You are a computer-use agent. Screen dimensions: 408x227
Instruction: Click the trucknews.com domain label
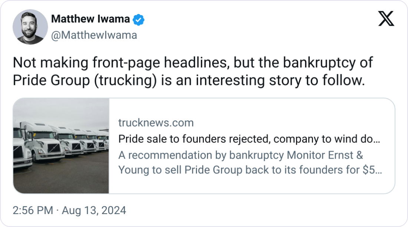[x=156, y=122]
